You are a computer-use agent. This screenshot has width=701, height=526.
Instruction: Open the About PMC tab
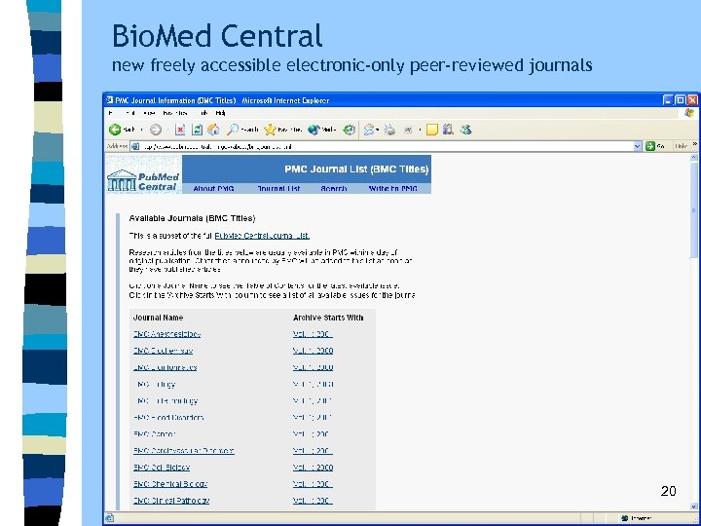[x=213, y=188]
